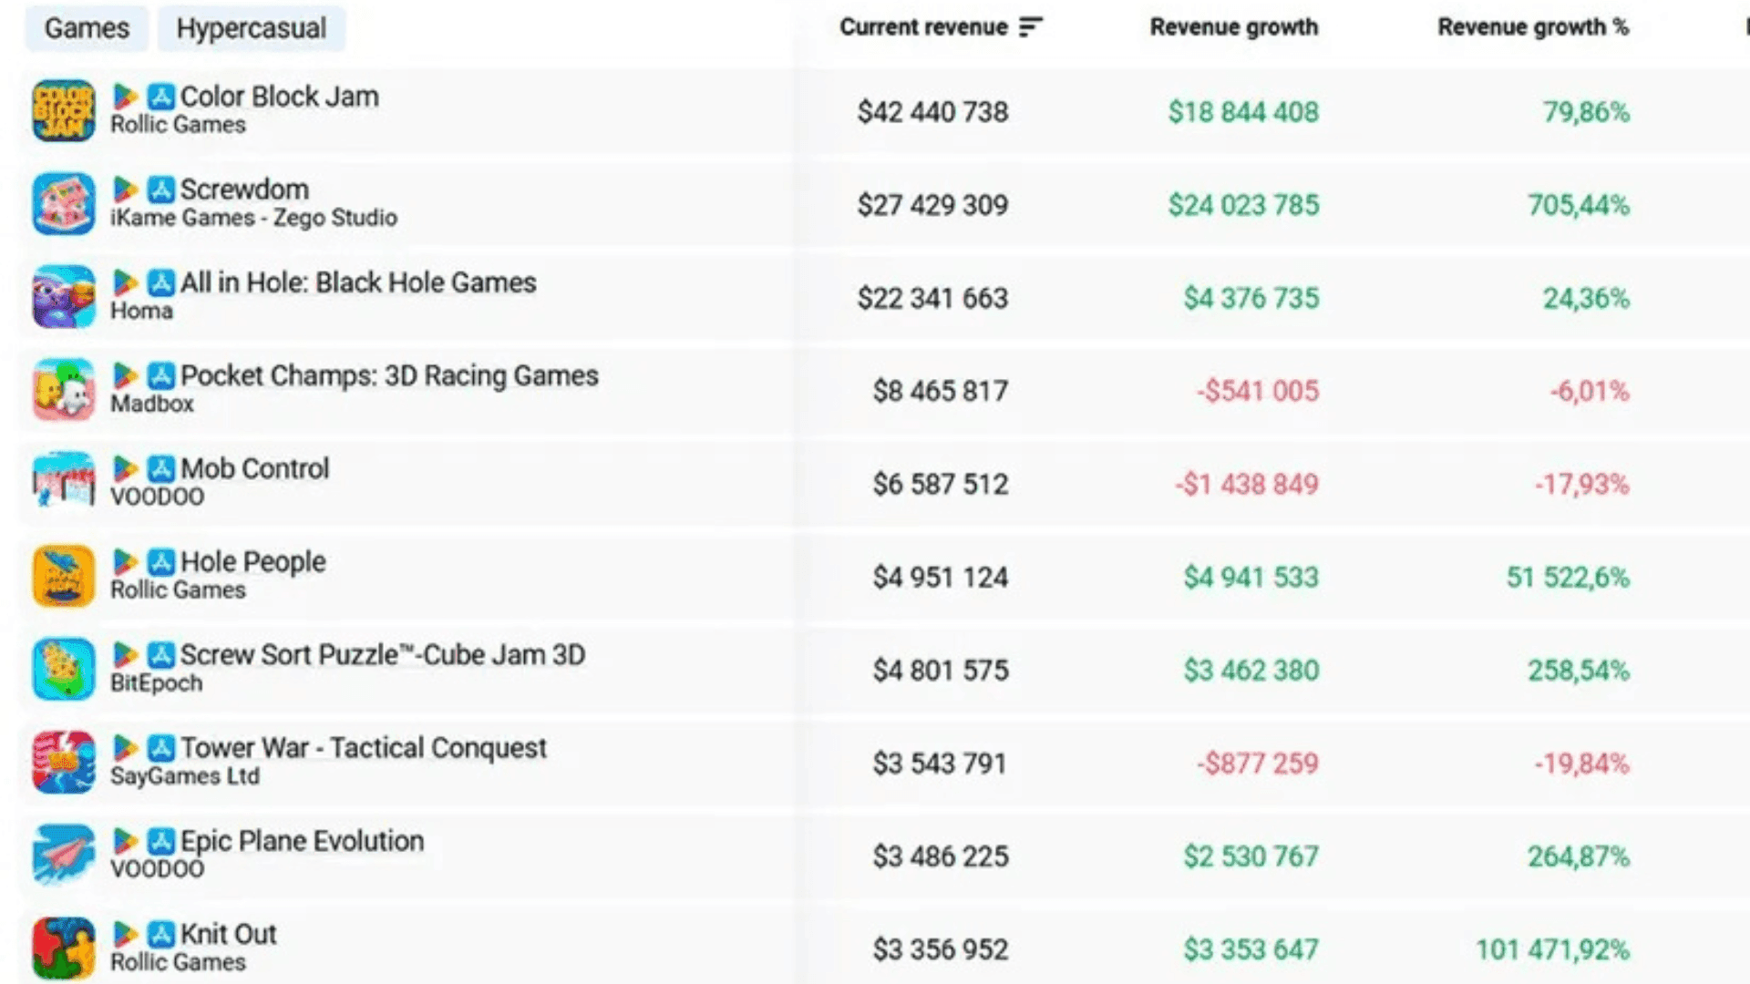Select the Hypercasual category tag

click(252, 28)
